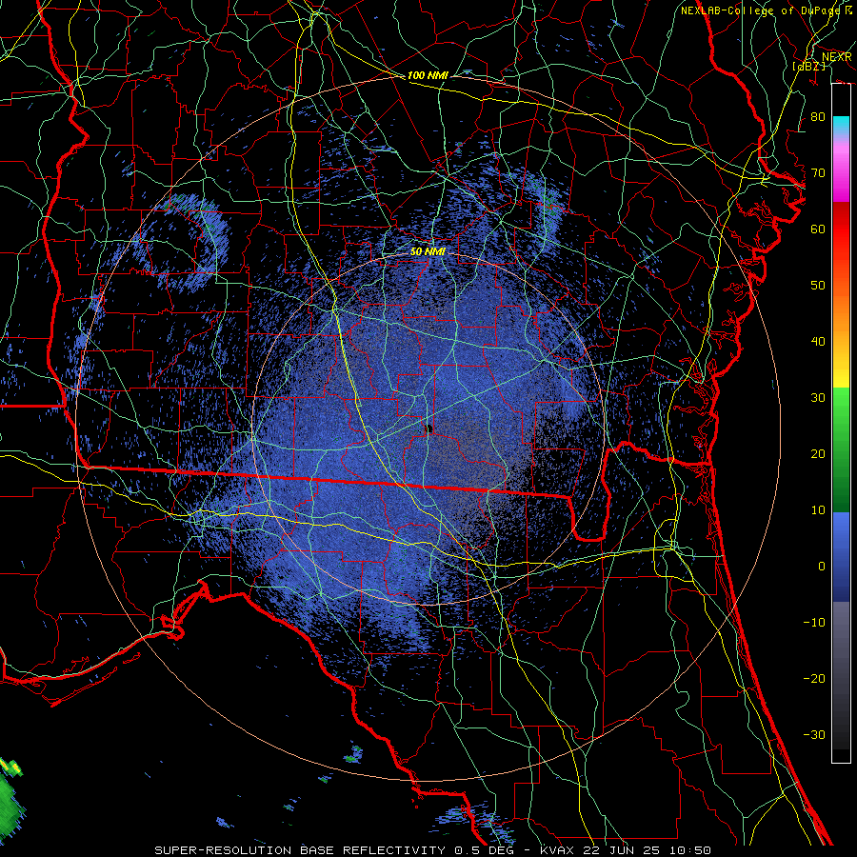Click the 50 value on the color scale

click(818, 286)
